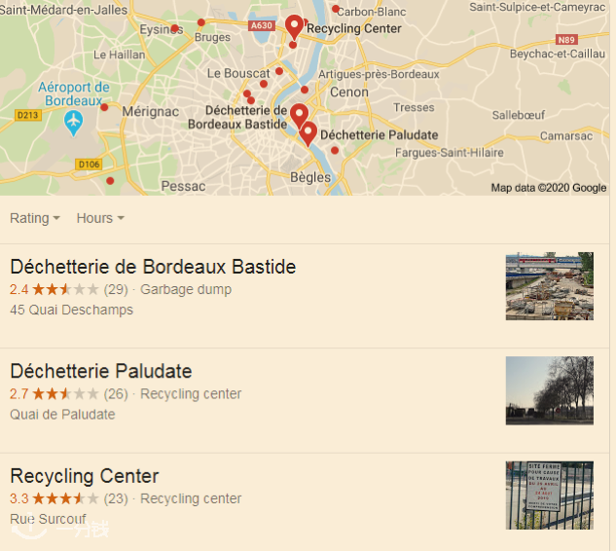Click the Déchetterie Paludate map pin
This screenshot has height=551, width=616.
click(308, 133)
